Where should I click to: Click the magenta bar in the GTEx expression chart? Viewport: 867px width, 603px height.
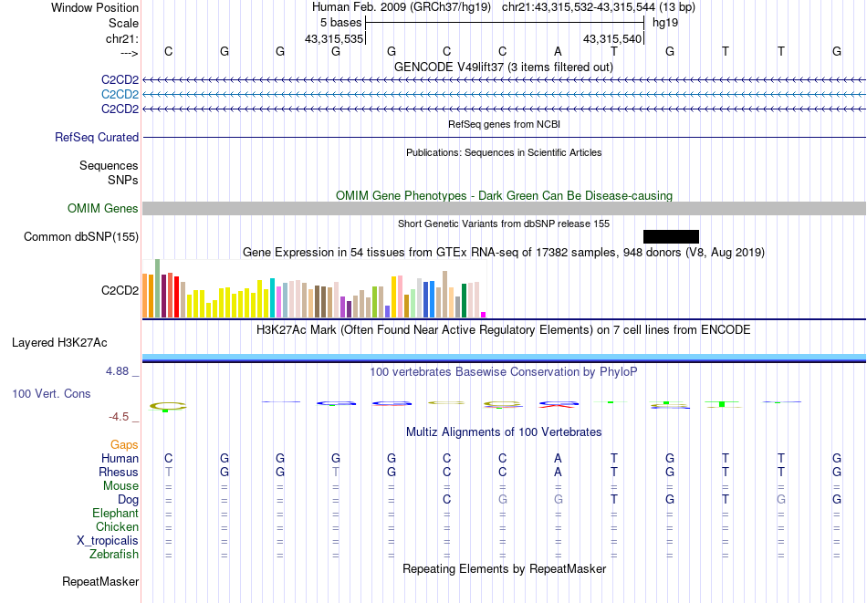(484, 315)
